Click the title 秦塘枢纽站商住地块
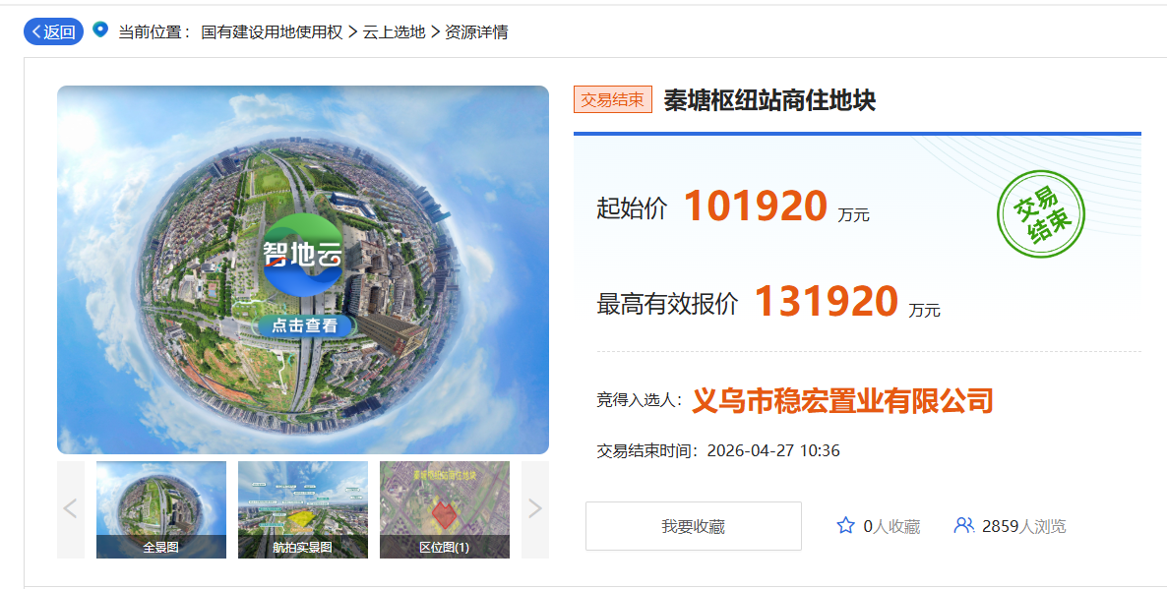Screen dimensions: 1167x589 pyautogui.click(x=769, y=100)
